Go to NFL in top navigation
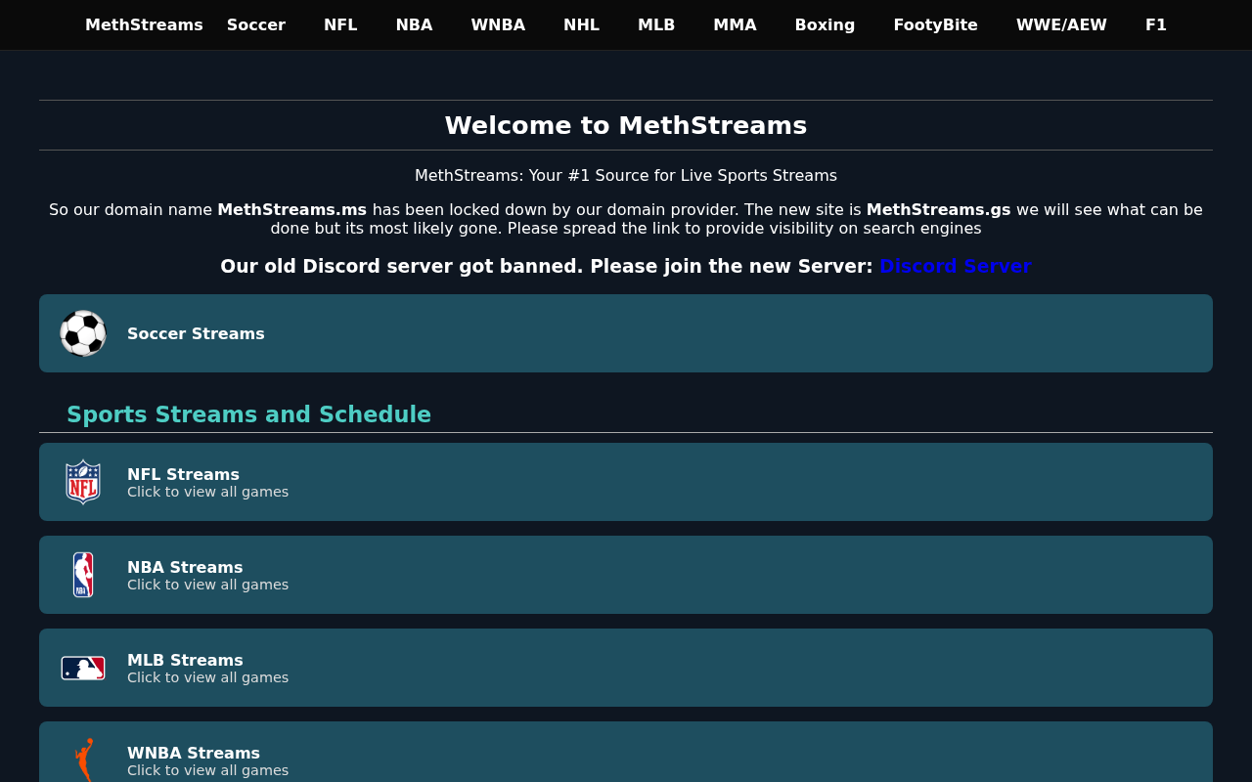 coord(340,25)
